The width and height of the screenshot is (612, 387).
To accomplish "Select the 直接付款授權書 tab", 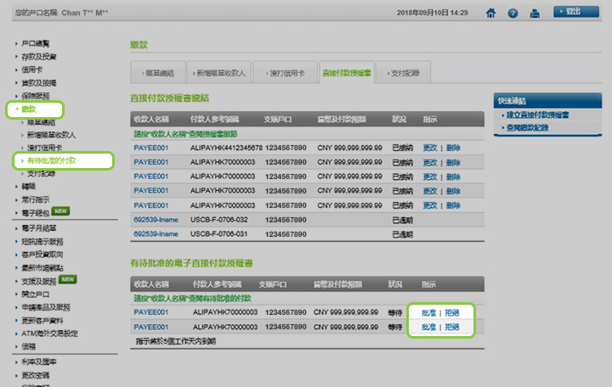I will click(x=347, y=72).
